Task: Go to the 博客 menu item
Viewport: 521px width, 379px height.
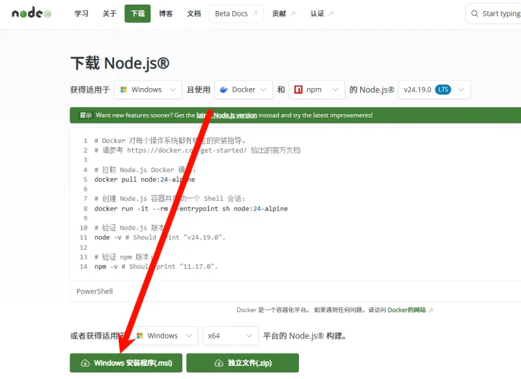Action: (x=166, y=14)
